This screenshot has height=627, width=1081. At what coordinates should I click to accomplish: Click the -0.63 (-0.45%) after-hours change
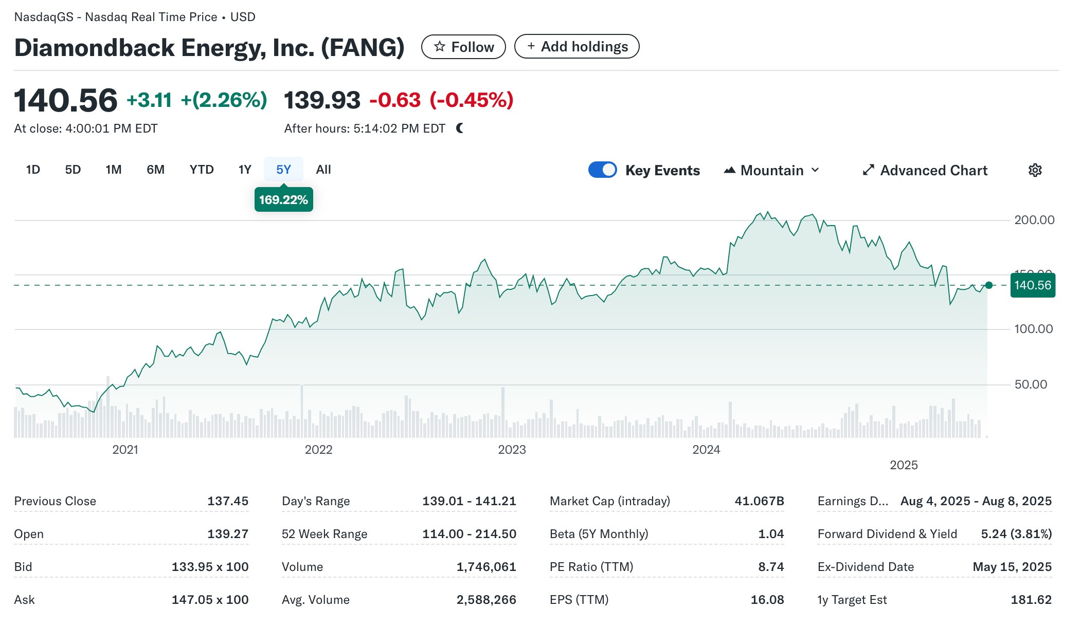441,100
